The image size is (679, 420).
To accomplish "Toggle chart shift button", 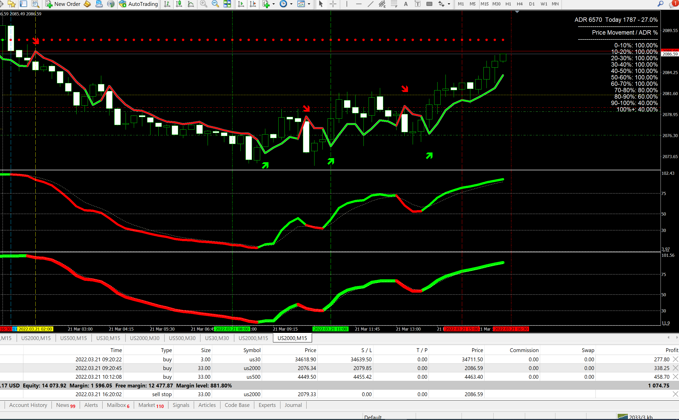I will coord(253,4).
